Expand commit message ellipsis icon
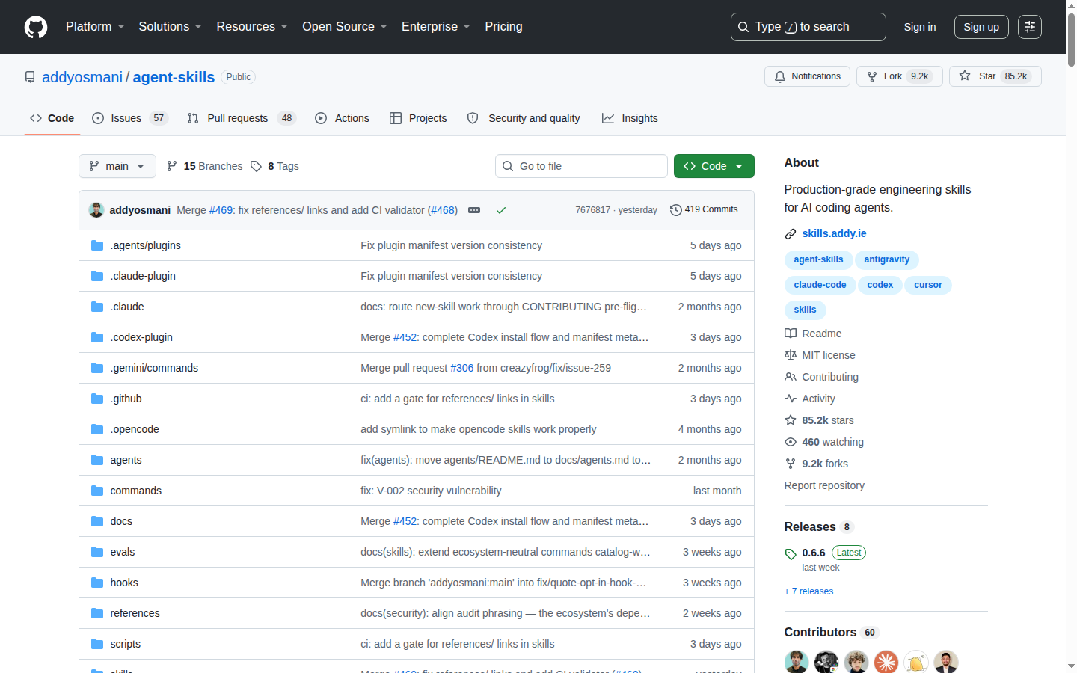Image resolution: width=1077 pixels, height=673 pixels. tap(474, 210)
